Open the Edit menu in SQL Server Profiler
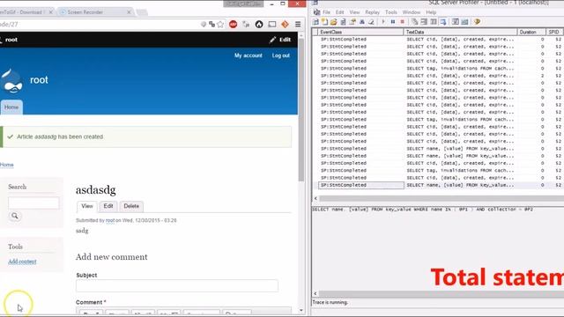The image size is (564, 317). click(x=339, y=12)
